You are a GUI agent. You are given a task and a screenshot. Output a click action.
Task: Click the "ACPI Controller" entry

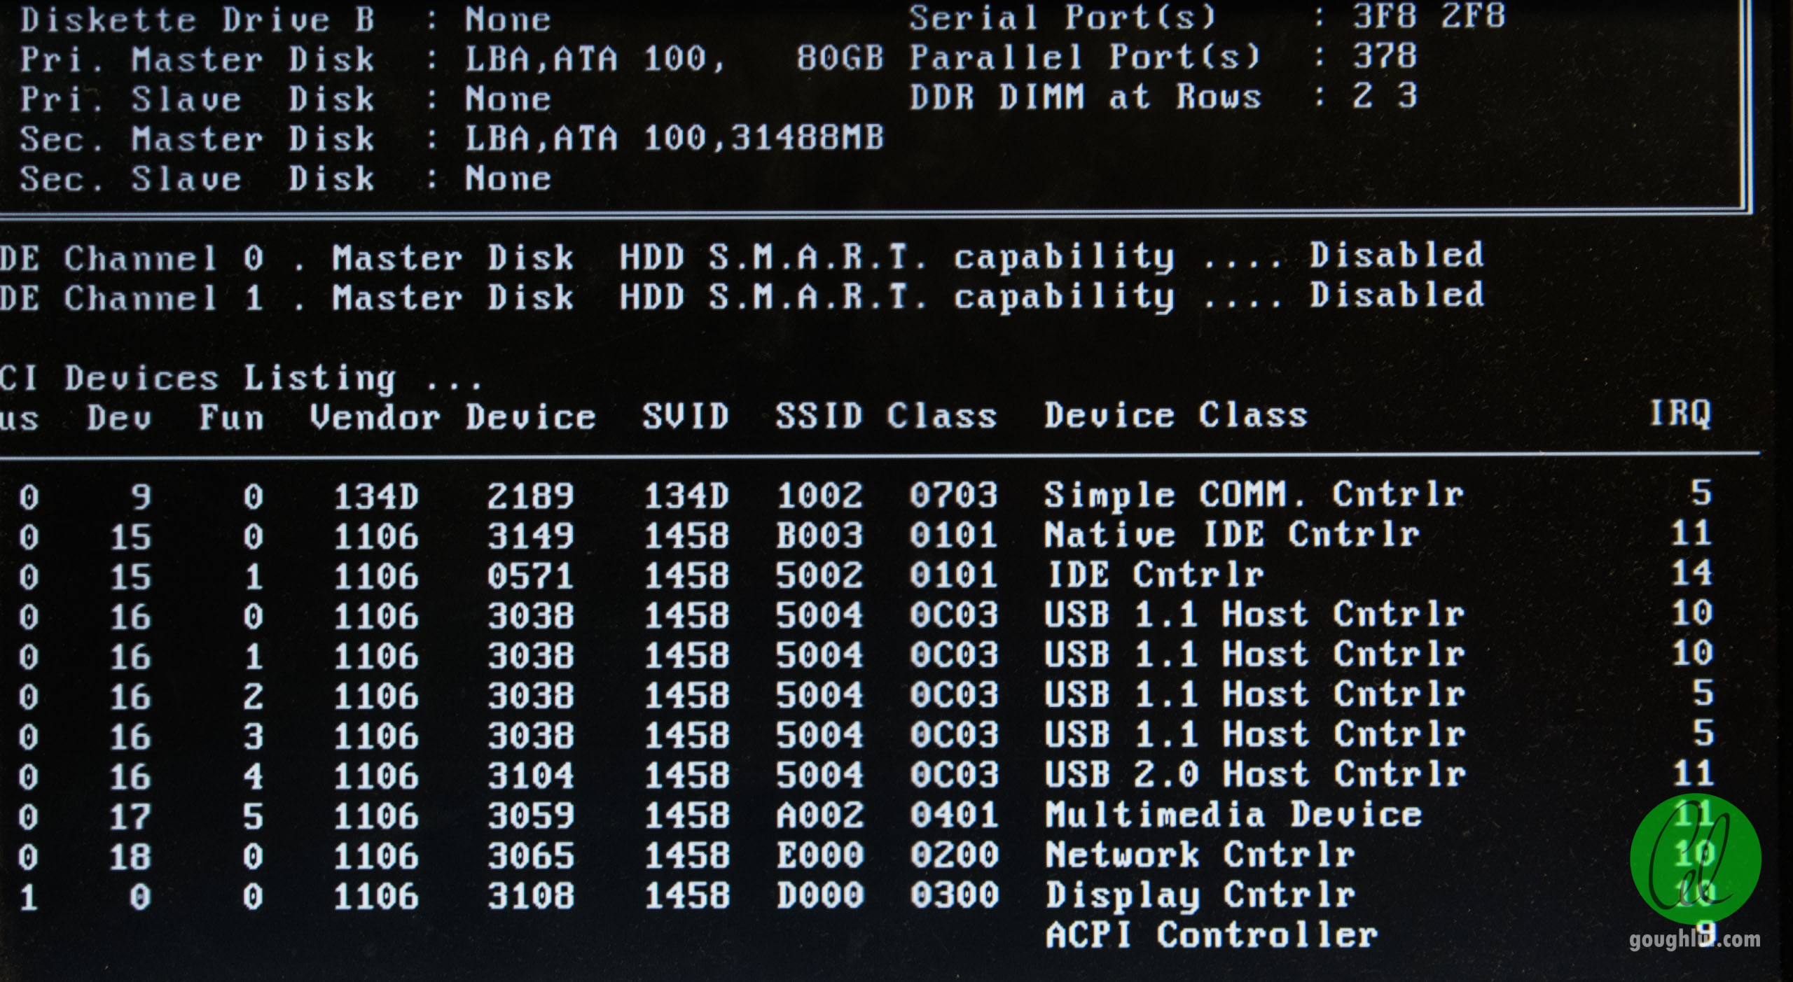[x=1211, y=935]
